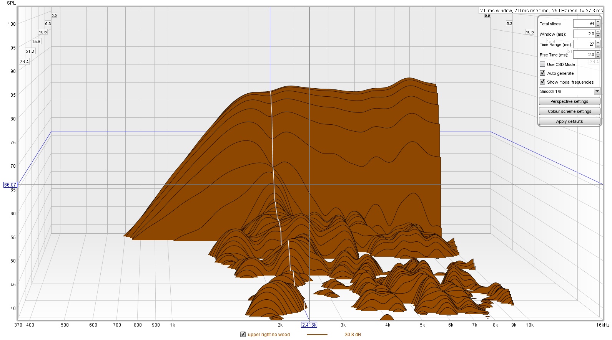Open Colour scheme settings
This screenshot has height=340, width=612.
click(569, 111)
